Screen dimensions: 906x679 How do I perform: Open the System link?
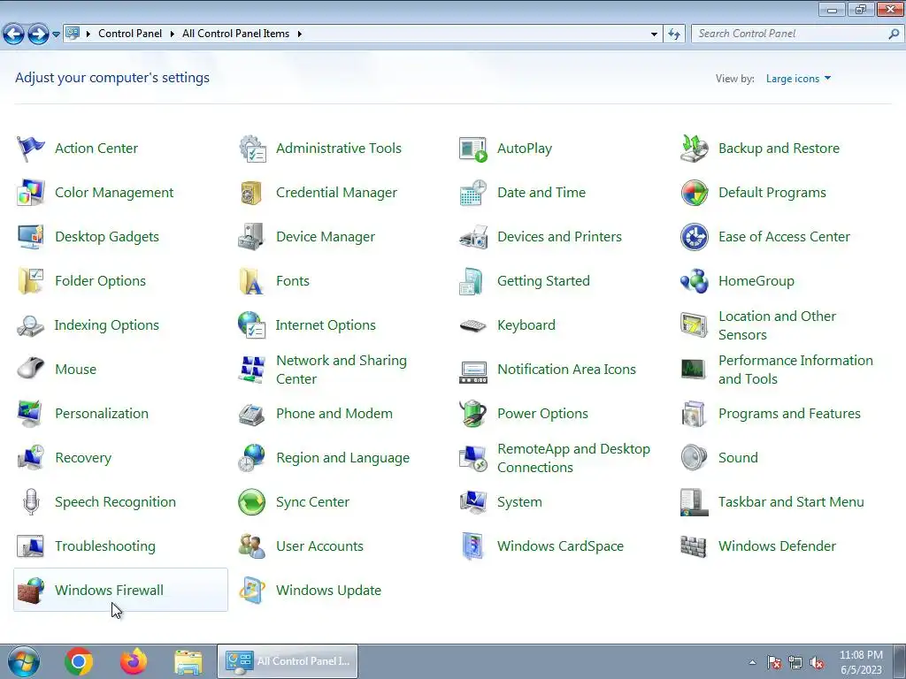click(519, 502)
